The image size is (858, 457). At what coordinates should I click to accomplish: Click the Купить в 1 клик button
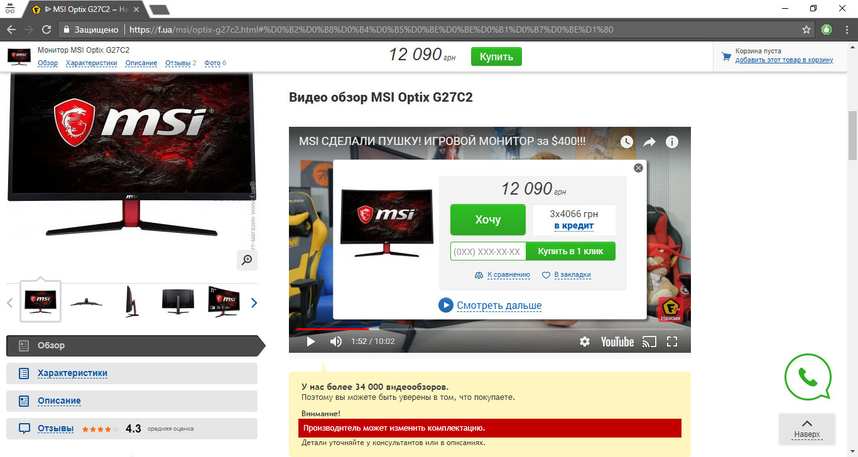click(570, 251)
